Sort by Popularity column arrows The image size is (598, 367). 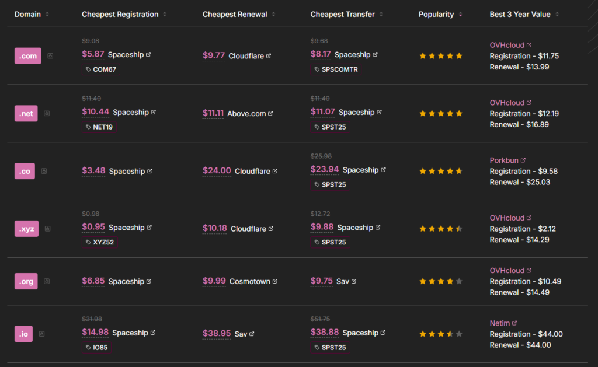tap(460, 14)
